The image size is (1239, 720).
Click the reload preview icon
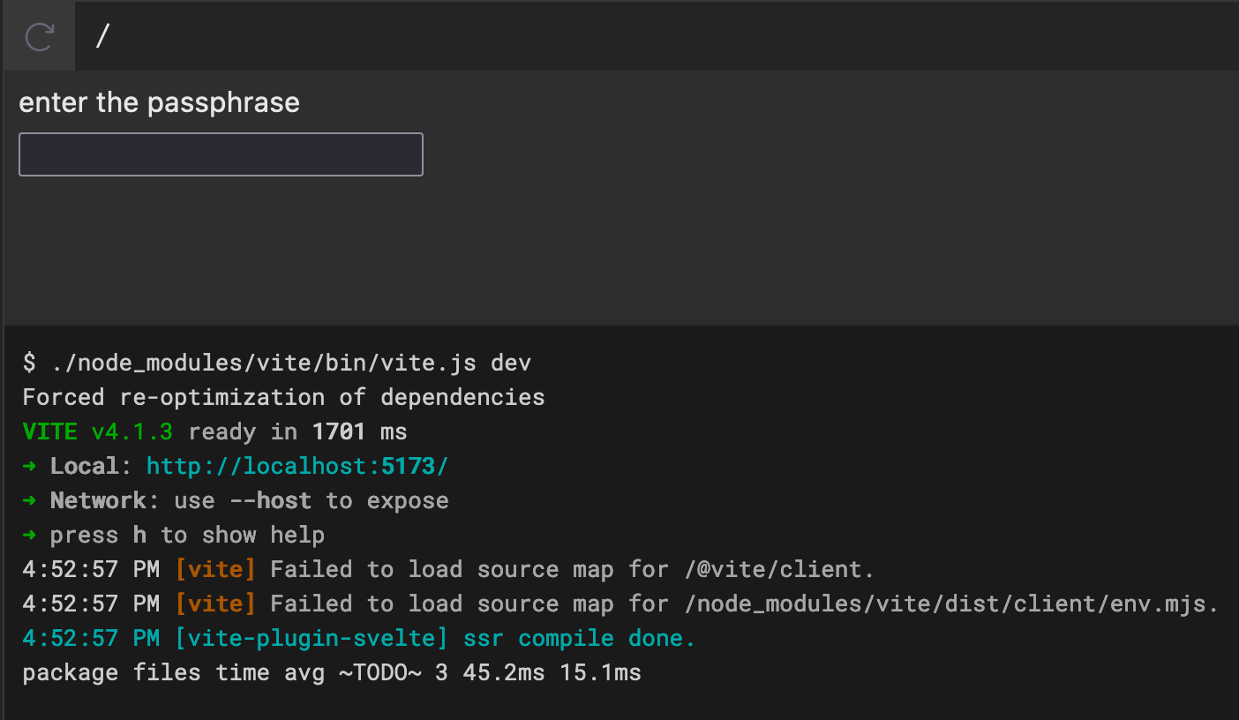click(39, 36)
